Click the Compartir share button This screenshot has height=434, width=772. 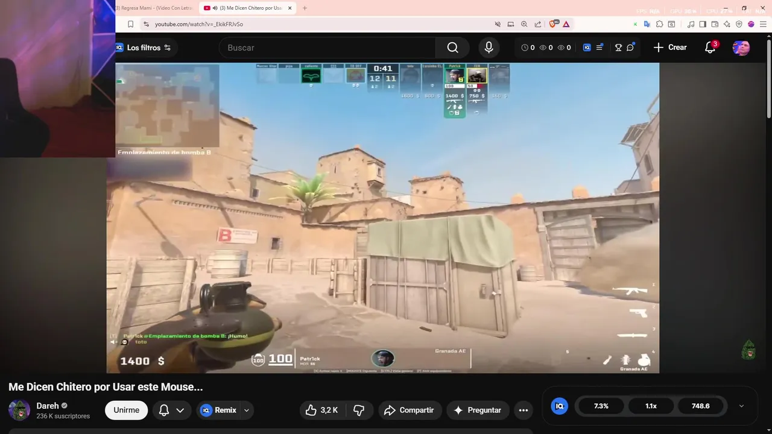410,410
